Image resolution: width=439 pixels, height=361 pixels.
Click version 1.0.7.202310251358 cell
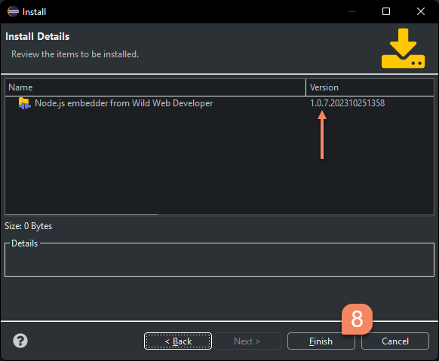pyautogui.click(x=347, y=103)
